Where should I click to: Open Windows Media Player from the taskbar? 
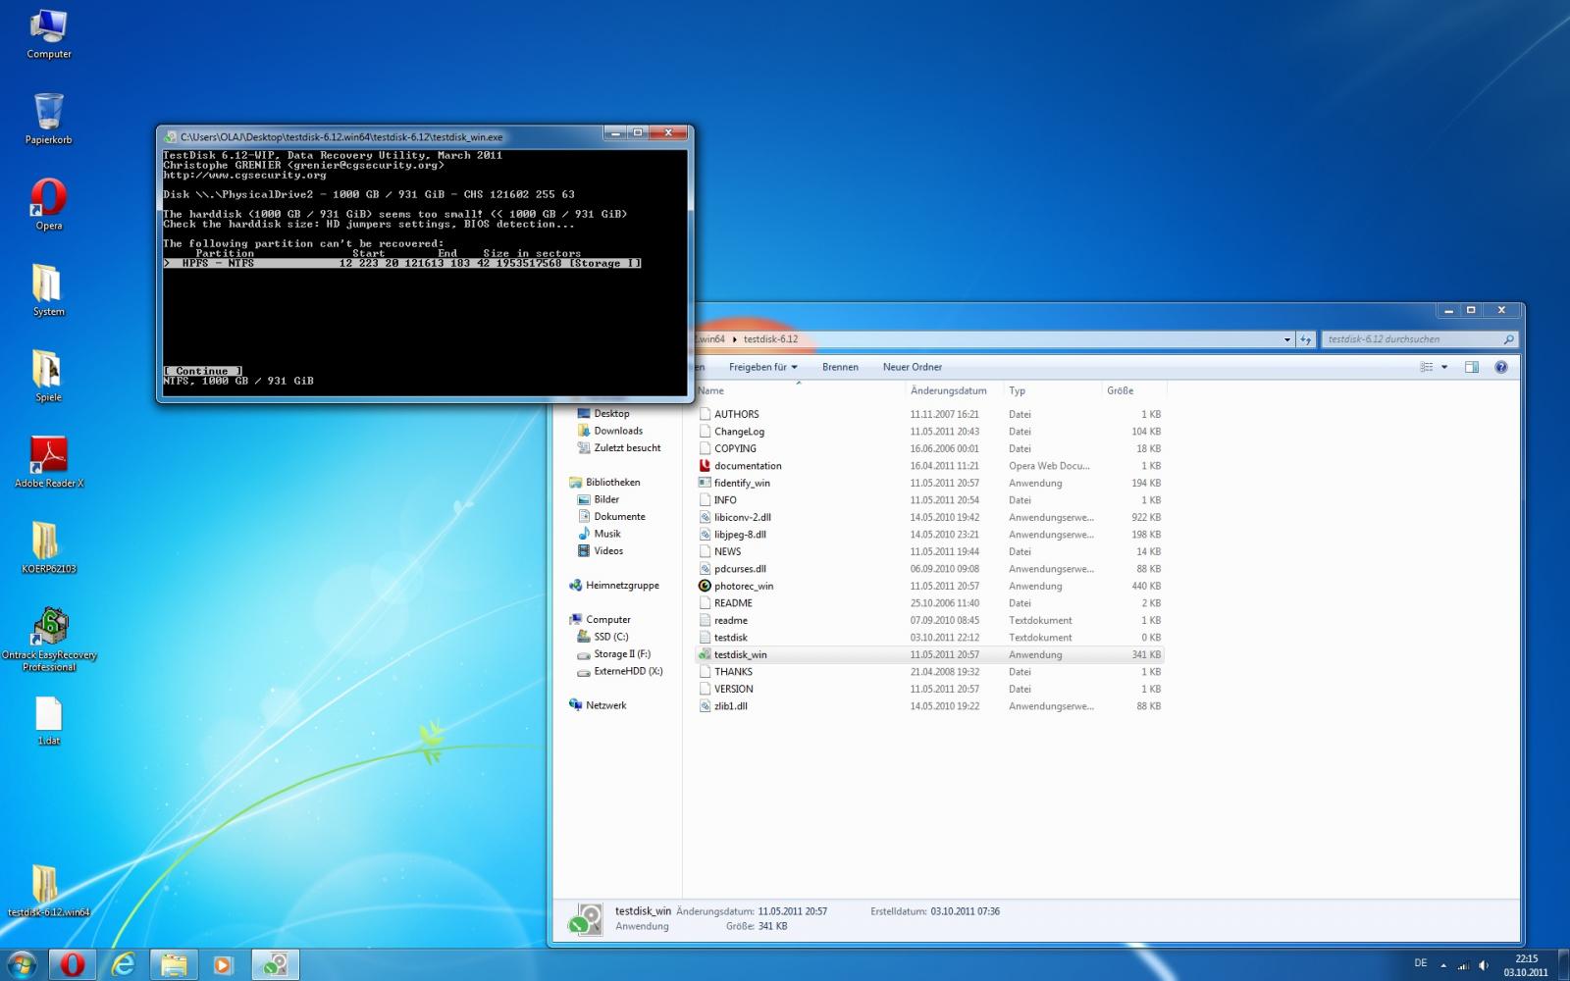tap(223, 965)
